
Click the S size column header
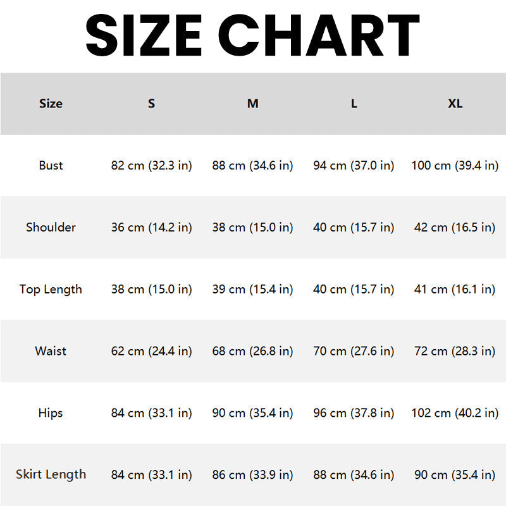[x=151, y=104]
